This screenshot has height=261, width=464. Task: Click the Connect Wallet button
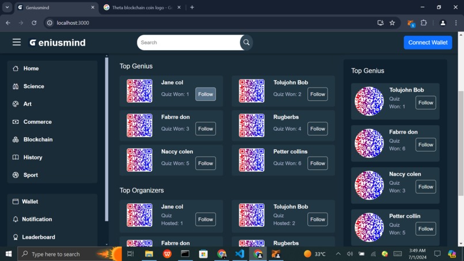[428, 43]
